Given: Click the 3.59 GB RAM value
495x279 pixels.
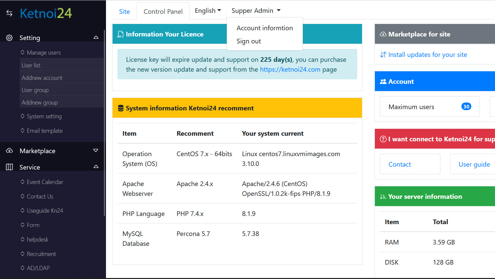Looking at the screenshot, I should tap(444, 242).
